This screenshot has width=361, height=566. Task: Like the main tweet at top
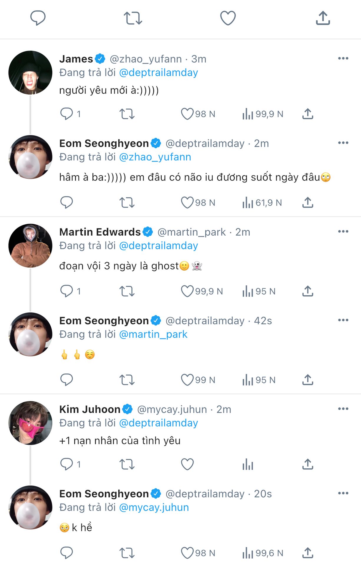[x=228, y=18]
